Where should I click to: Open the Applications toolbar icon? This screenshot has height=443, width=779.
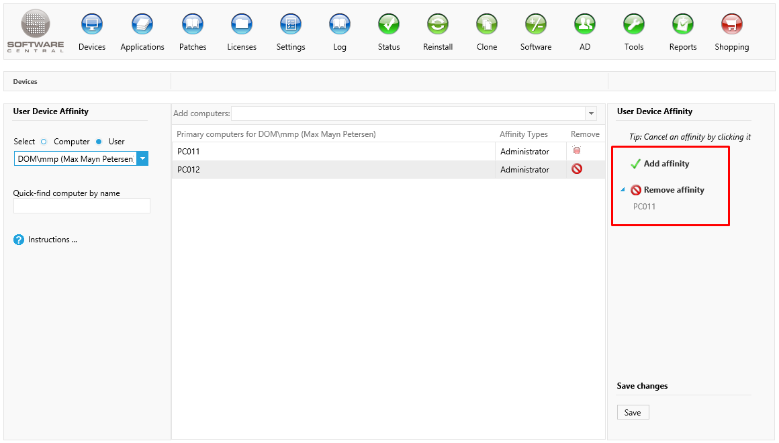pos(142,25)
